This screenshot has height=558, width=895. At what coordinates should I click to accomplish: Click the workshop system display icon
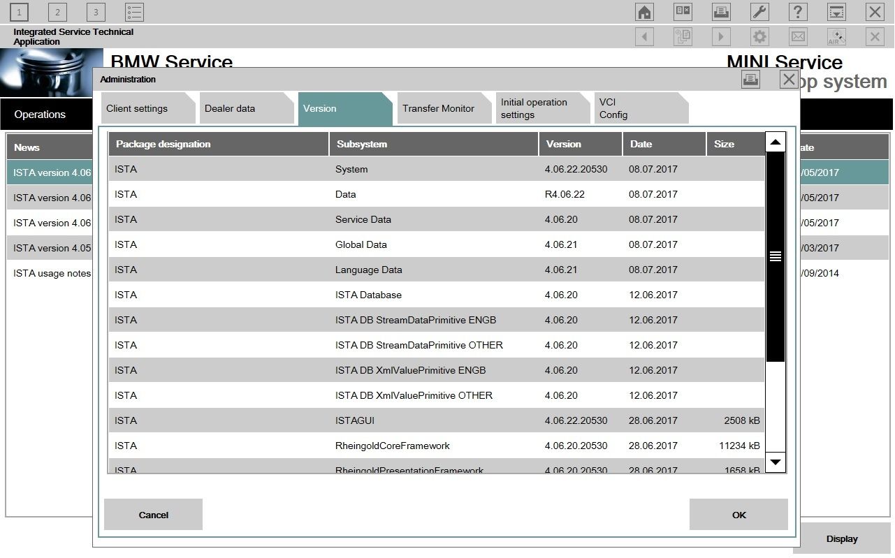836,11
